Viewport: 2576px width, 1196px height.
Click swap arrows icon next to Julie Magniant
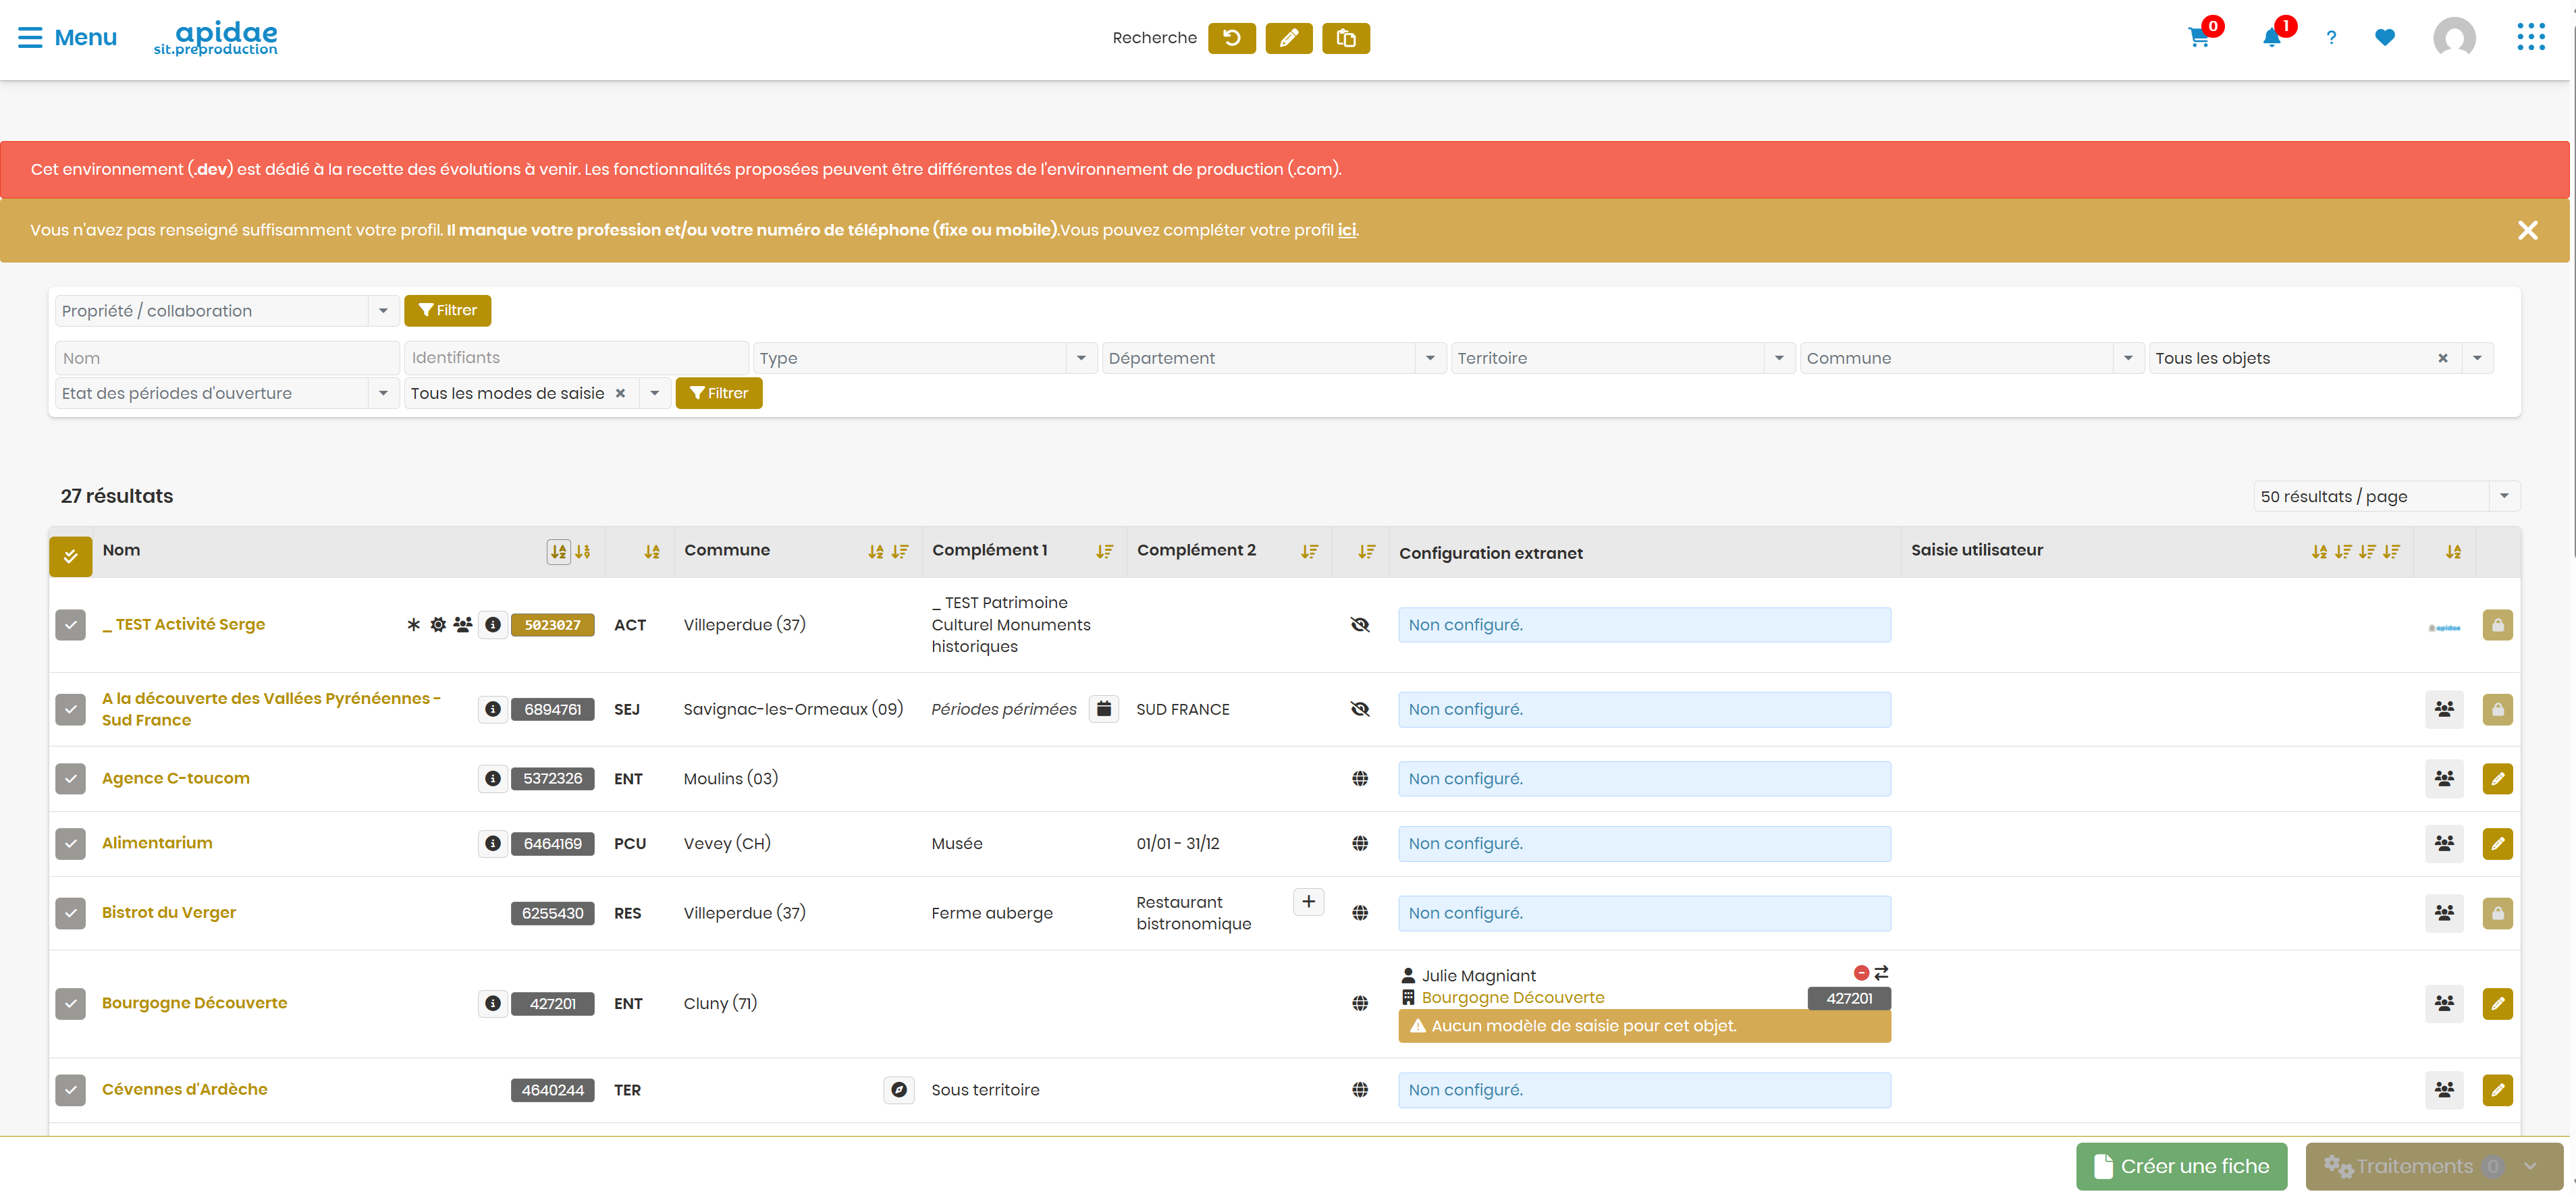tap(1880, 972)
